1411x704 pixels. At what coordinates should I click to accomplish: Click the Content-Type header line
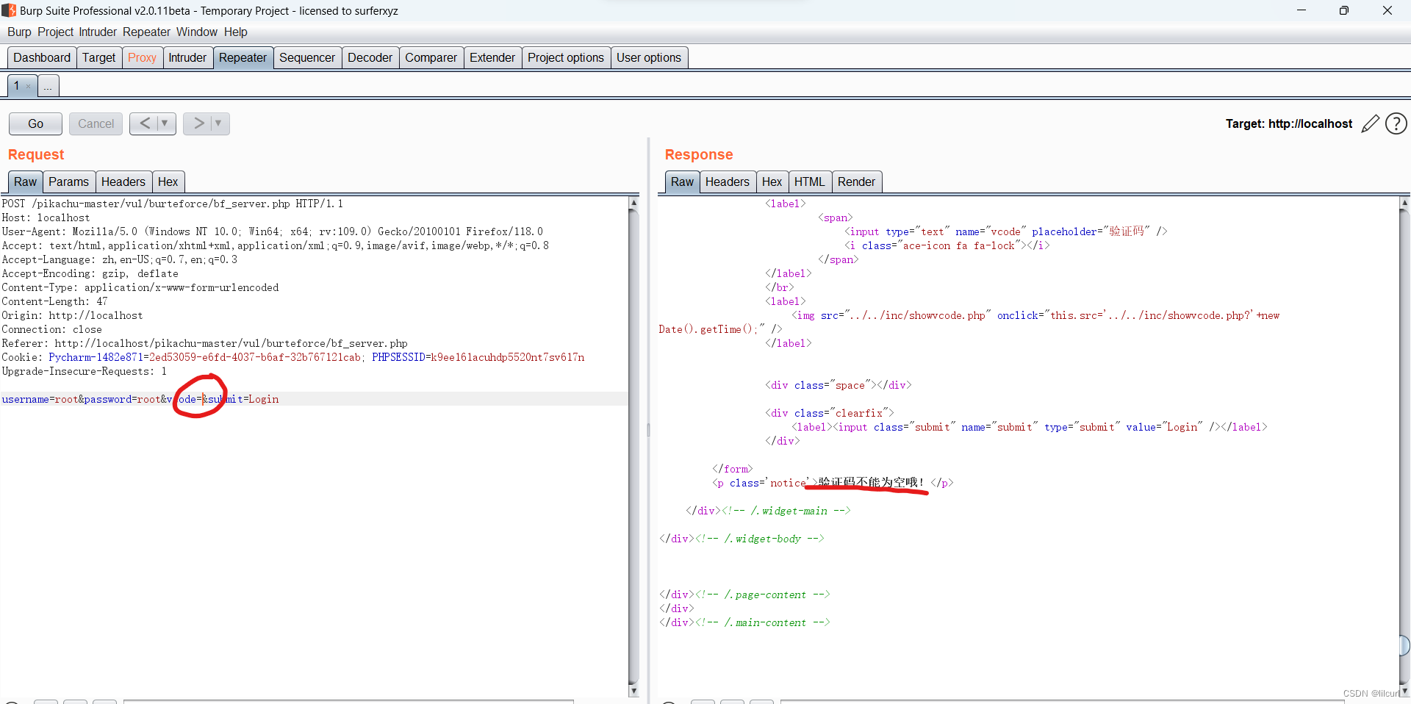click(140, 287)
